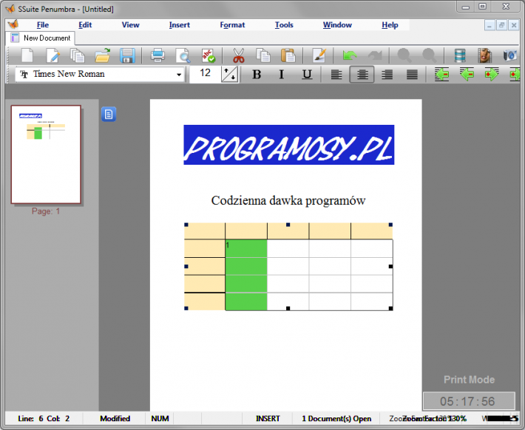
Task: Click the first green left arrow indent icon
Action: pyautogui.click(x=441, y=74)
